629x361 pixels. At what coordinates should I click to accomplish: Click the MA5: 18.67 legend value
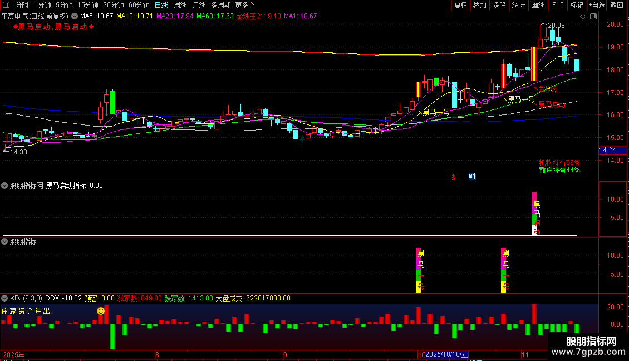[97, 17]
